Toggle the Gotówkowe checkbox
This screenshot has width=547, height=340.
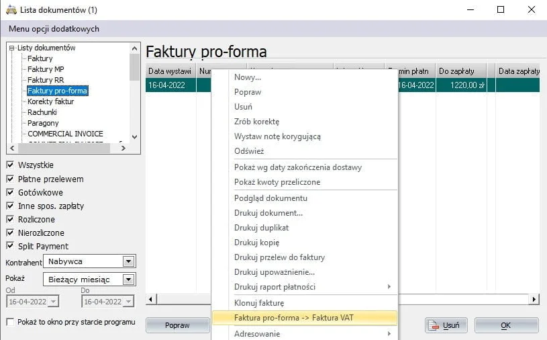[x=10, y=192]
